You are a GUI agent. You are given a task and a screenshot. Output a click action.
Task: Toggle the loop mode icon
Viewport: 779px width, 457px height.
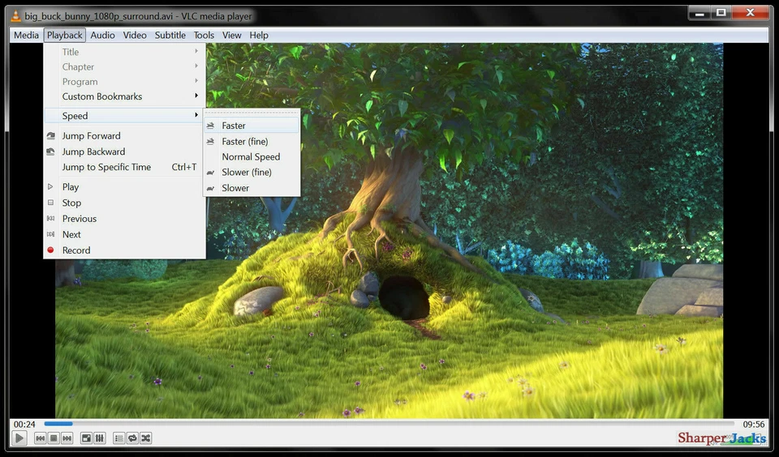click(x=132, y=438)
